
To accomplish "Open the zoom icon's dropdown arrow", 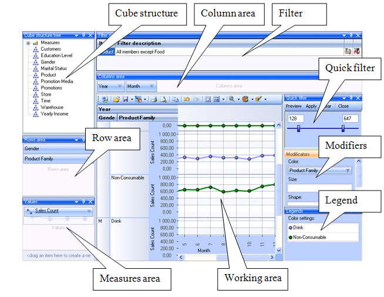I will pos(238,99).
